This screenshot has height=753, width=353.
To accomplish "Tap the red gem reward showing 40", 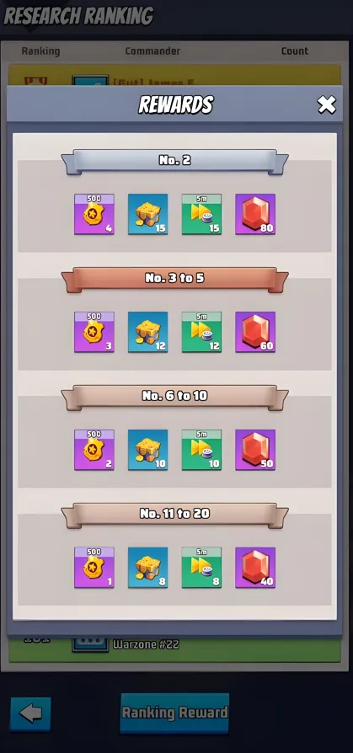I will [x=255, y=567].
